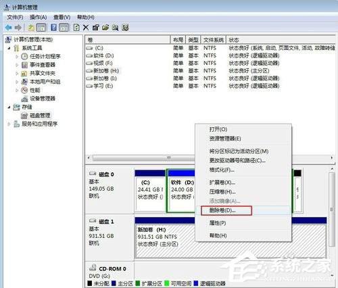Open Device Manager (设备管理器) node

coord(43,99)
